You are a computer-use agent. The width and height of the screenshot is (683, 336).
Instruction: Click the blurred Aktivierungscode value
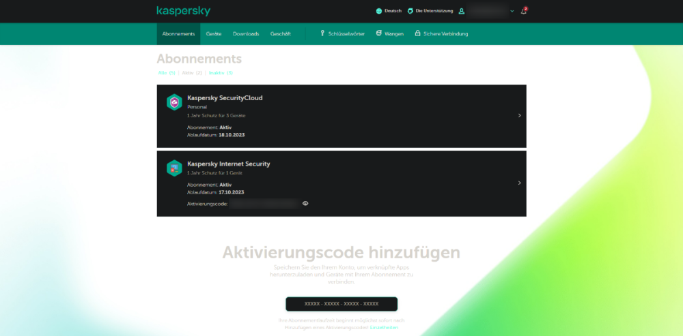(264, 203)
